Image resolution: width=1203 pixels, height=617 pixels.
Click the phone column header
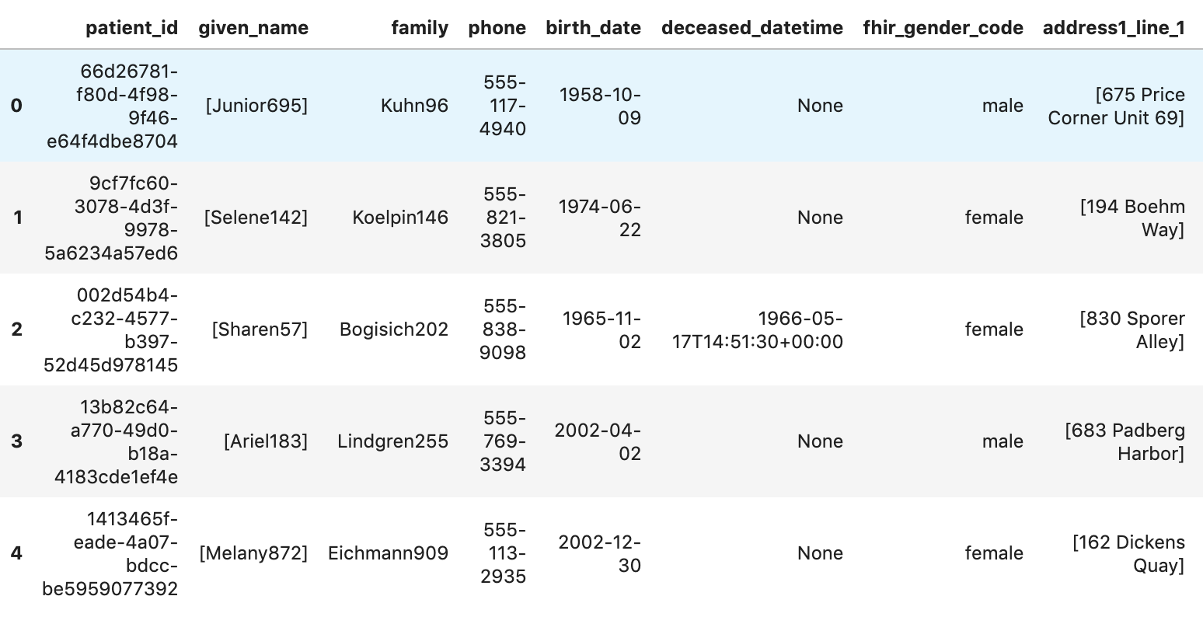click(x=497, y=28)
